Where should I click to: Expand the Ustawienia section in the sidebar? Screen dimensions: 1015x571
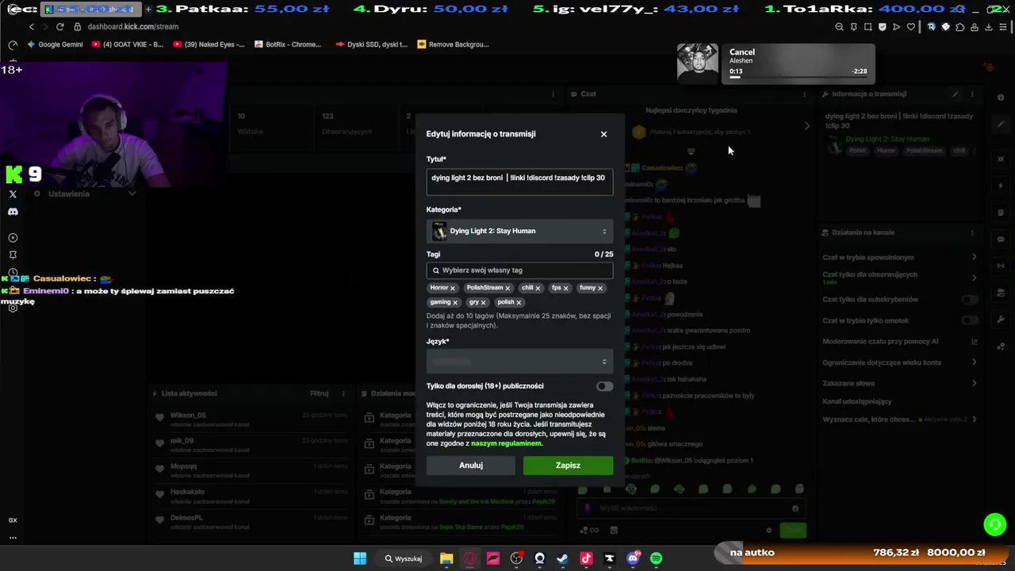coord(132,194)
